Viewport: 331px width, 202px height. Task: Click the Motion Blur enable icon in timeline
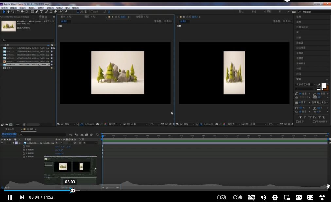[x=91, y=135]
